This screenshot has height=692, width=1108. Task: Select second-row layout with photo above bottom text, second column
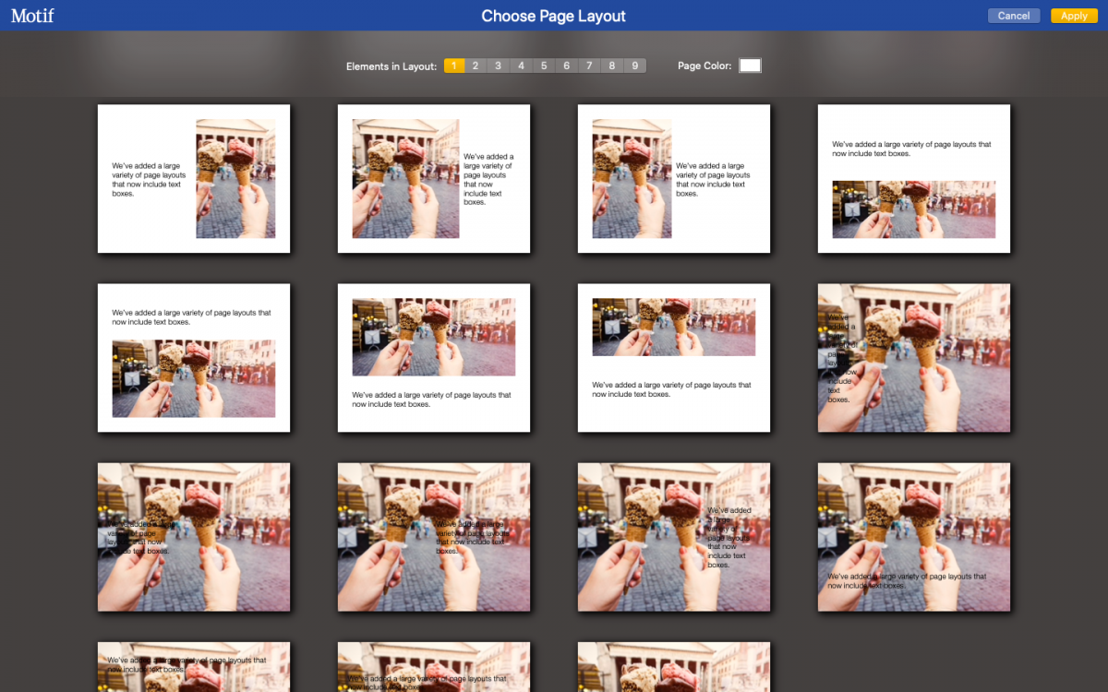(434, 357)
